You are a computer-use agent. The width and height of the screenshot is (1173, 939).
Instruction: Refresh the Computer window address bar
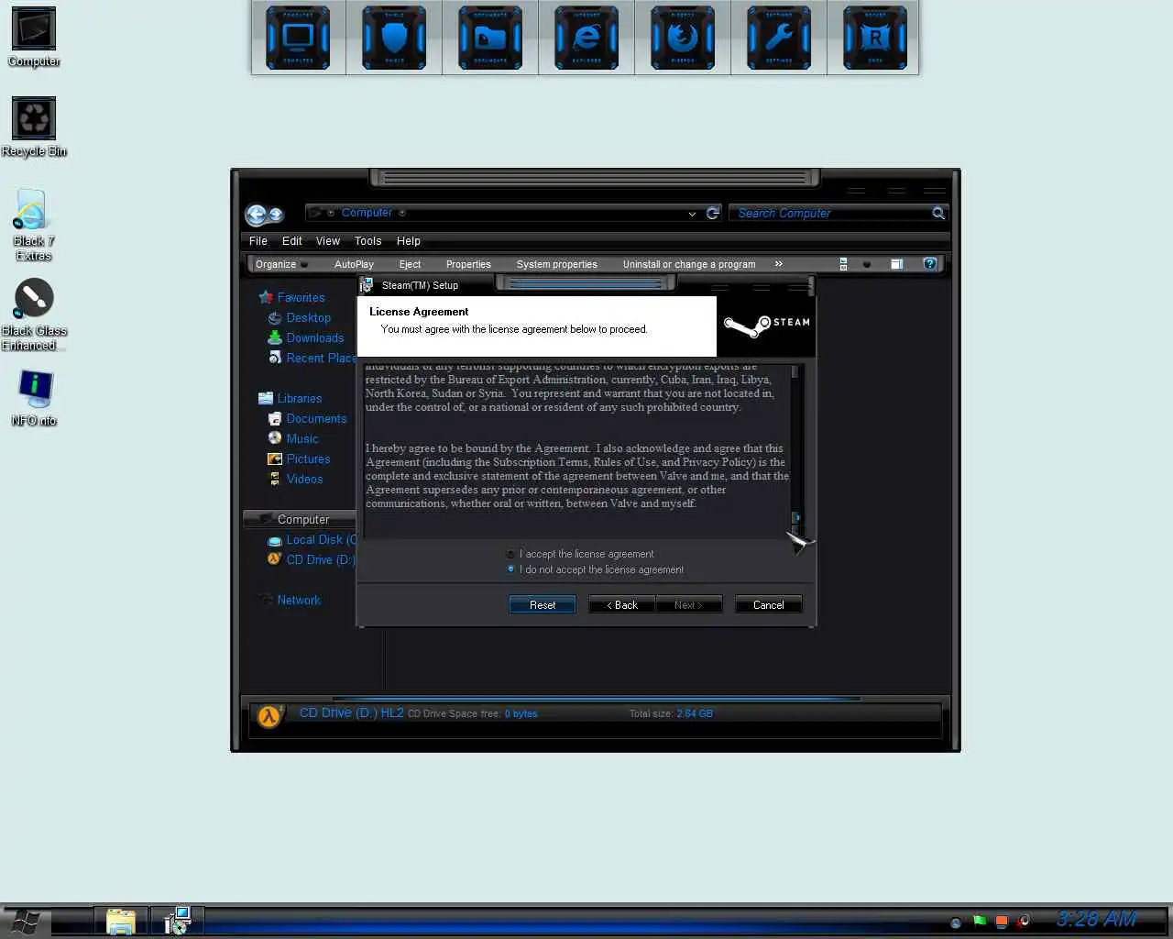(x=713, y=213)
